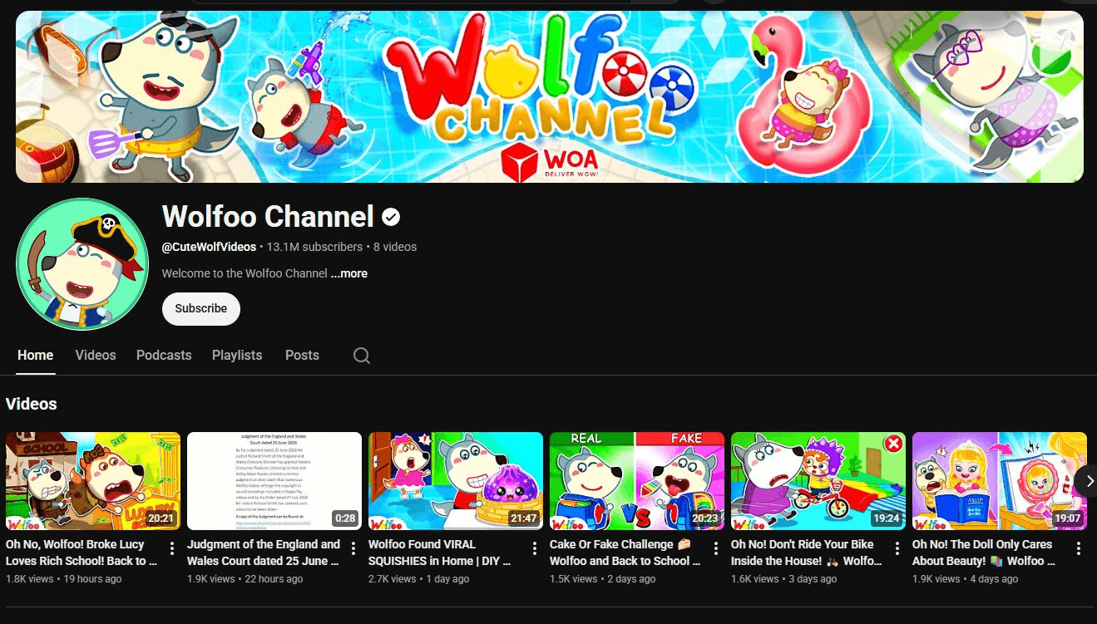Open the Posts tab
This screenshot has width=1097, height=624.
(x=302, y=355)
